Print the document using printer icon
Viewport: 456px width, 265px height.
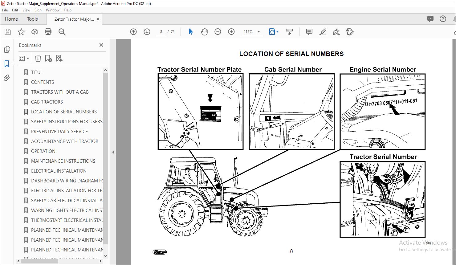tap(48, 32)
